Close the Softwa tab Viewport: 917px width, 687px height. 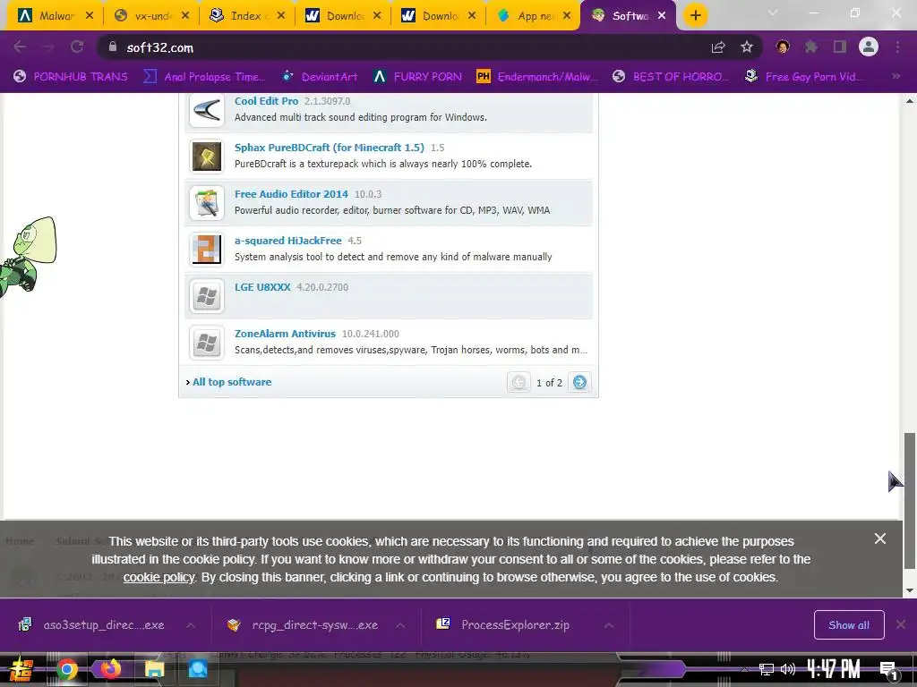[662, 16]
